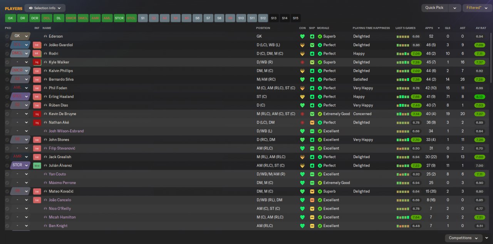Click João Cancelo's Int status icon
Viewport: 493px width, 244px height.
point(37,200)
